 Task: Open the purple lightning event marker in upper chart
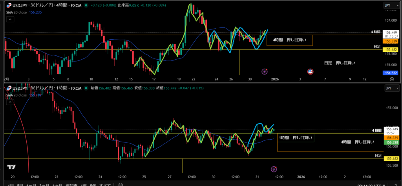tap(265, 71)
